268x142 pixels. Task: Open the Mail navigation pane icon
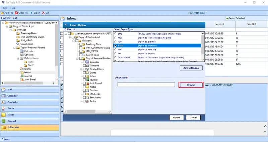(3, 89)
